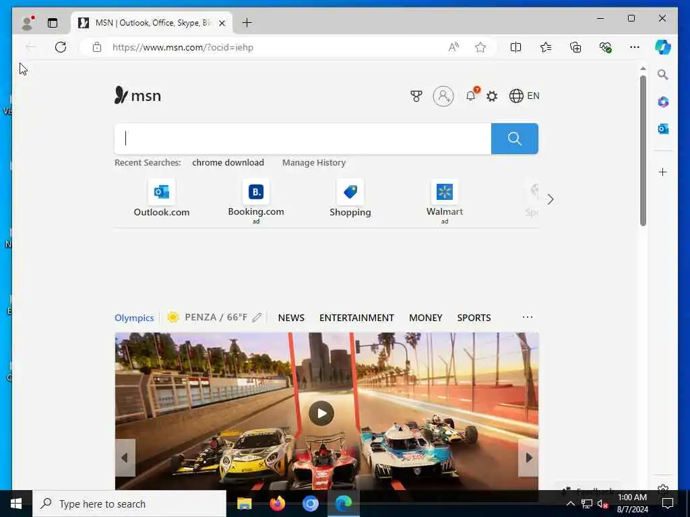The height and width of the screenshot is (517, 690).
Task: Launch Chromium browser from the taskbar
Action: coord(310,504)
